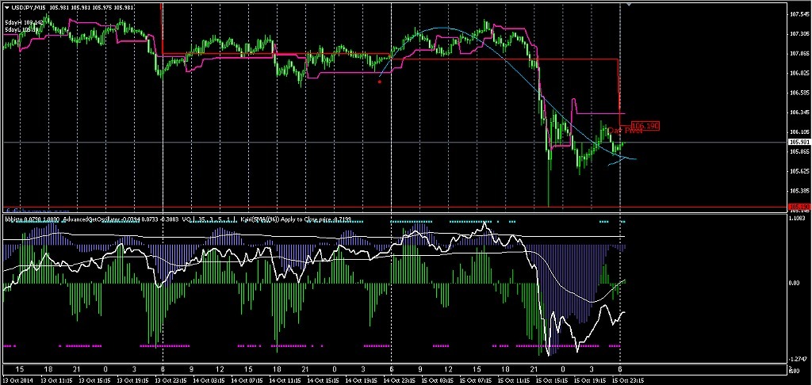This screenshot has width=812, height=385.
Task: Click the 107.545 level on the price scale
Action: coord(799,15)
